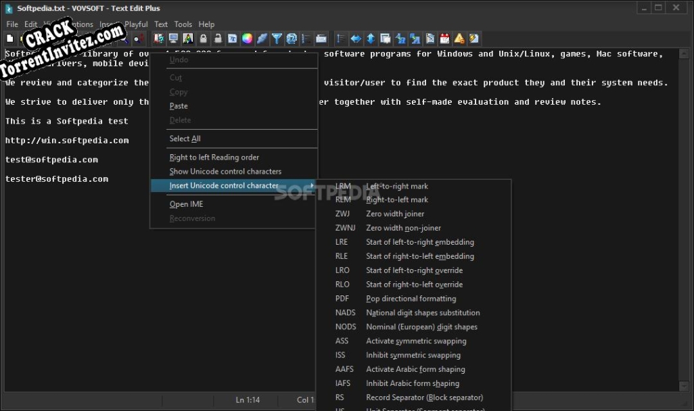This screenshot has width=694, height=411.
Task: Open the Text menu
Action: (161, 24)
